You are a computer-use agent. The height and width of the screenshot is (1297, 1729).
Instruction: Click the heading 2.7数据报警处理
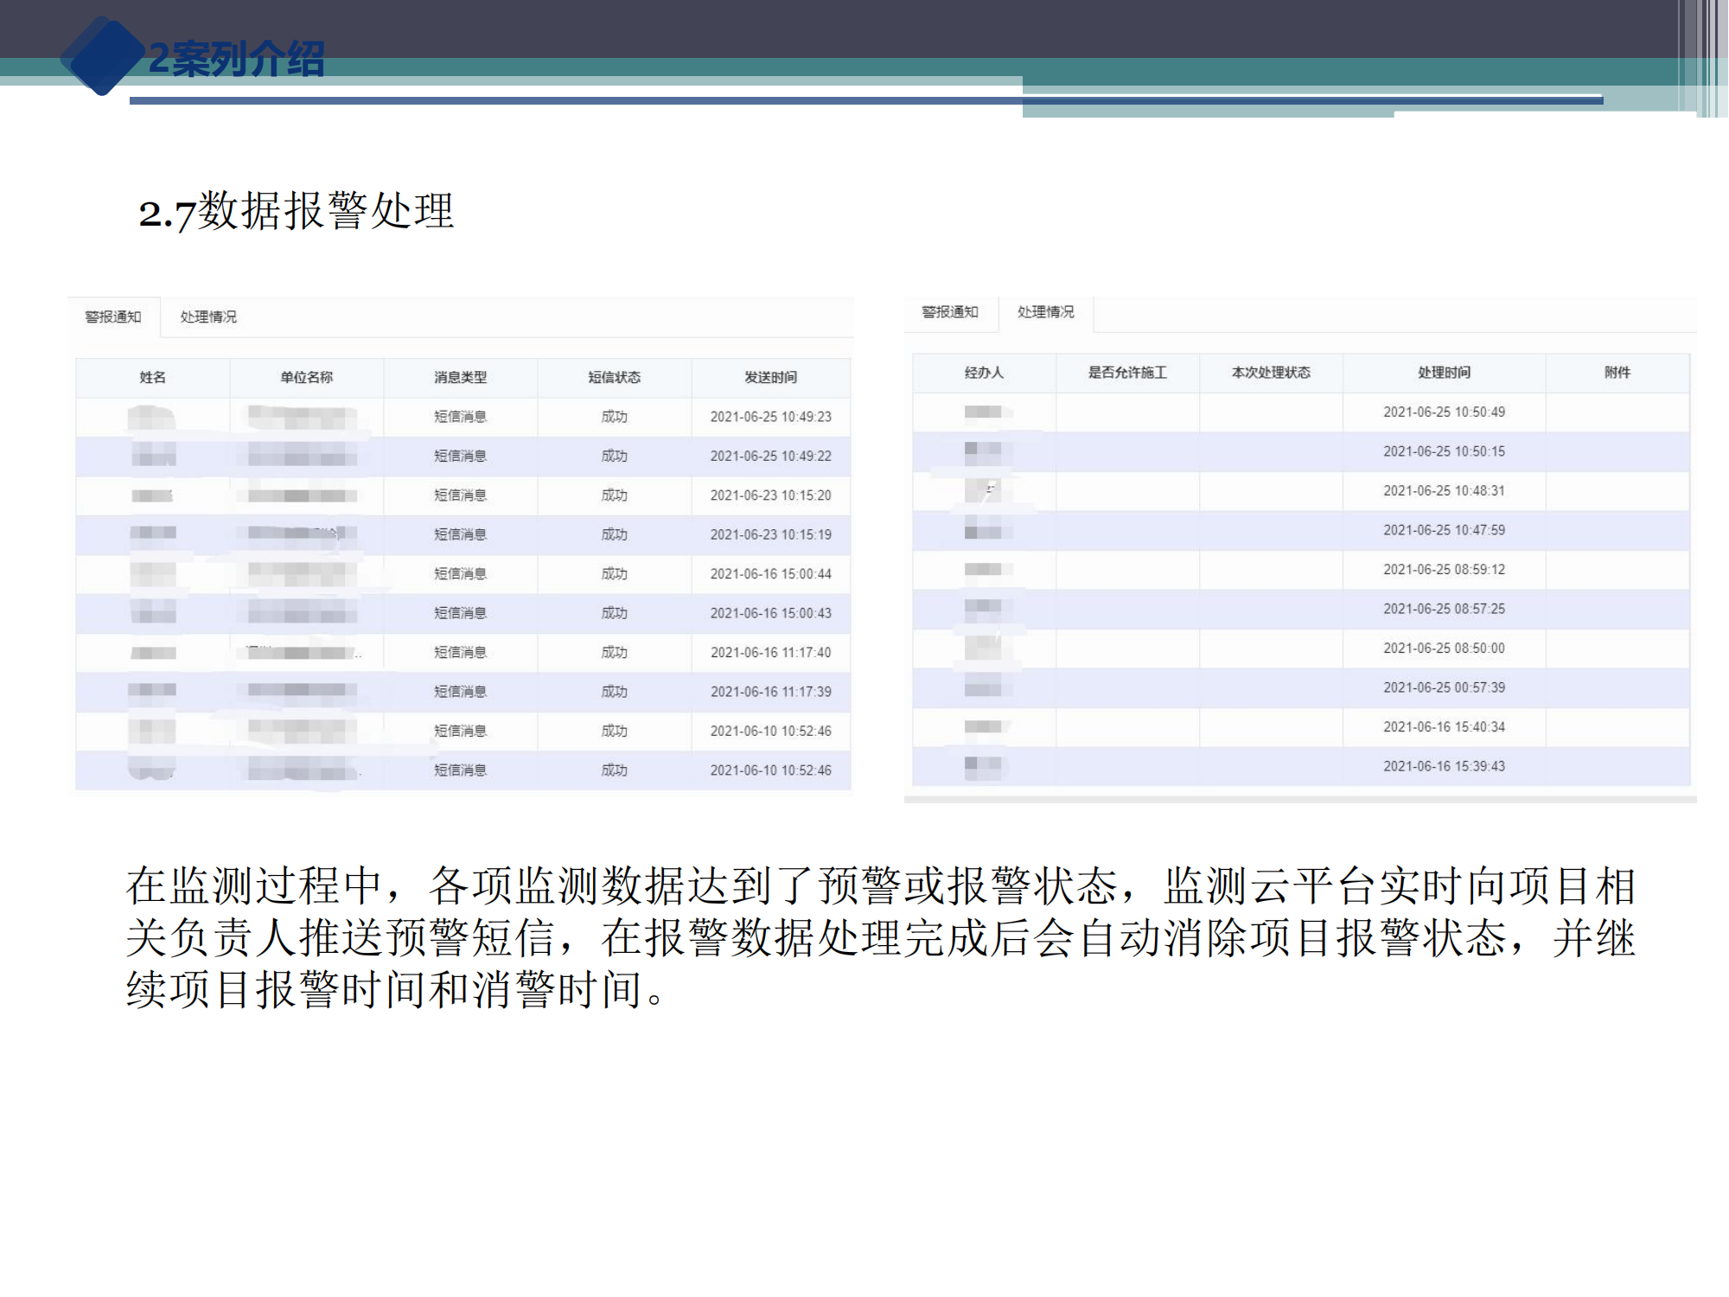pyautogui.click(x=297, y=211)
